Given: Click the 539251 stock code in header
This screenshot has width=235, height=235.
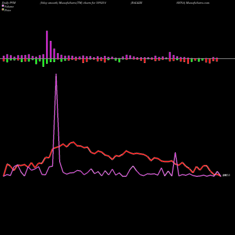Looking at the screenshot, I should pos(101,3).
